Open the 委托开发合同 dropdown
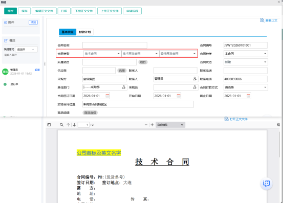The width and height of the screenshot is (283, 203). 178,54
